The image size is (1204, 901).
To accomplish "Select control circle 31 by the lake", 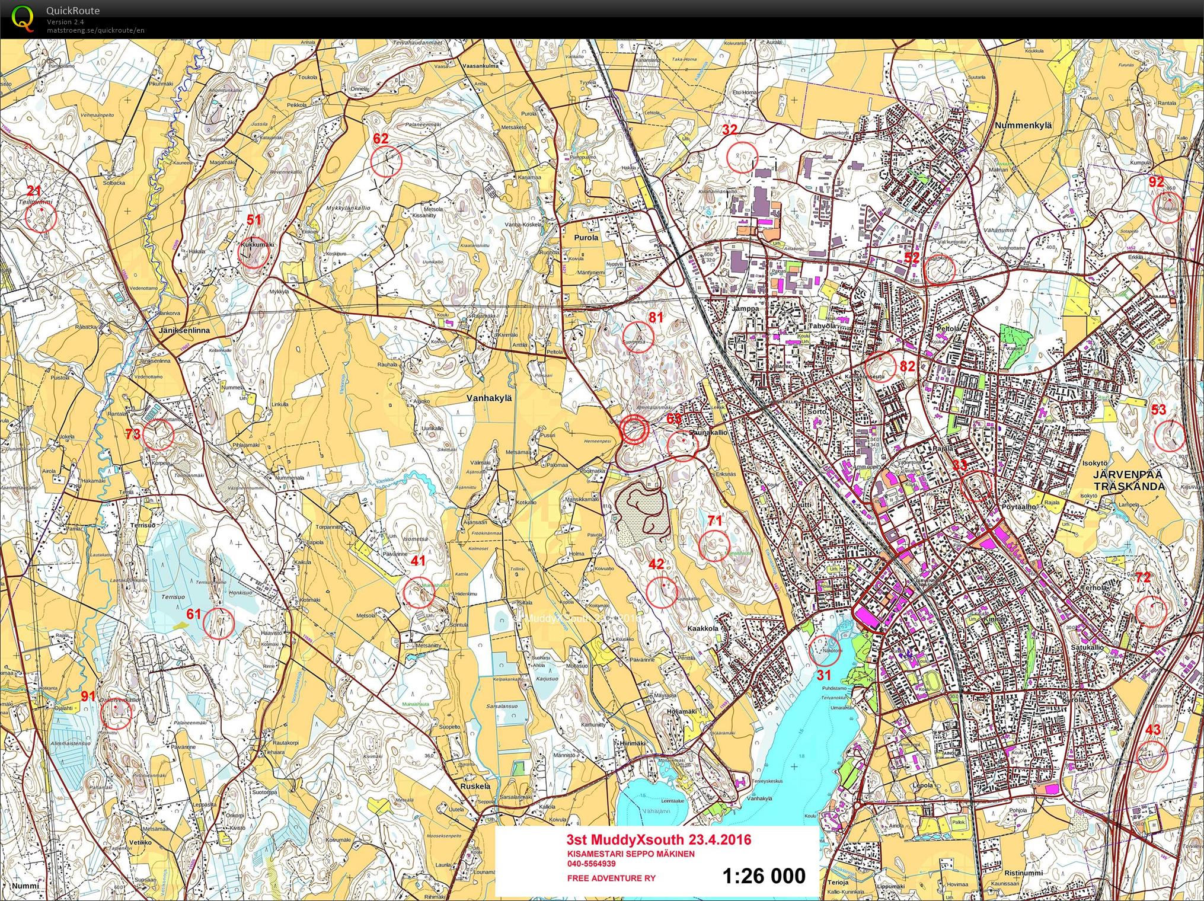I will coord(825,650).
